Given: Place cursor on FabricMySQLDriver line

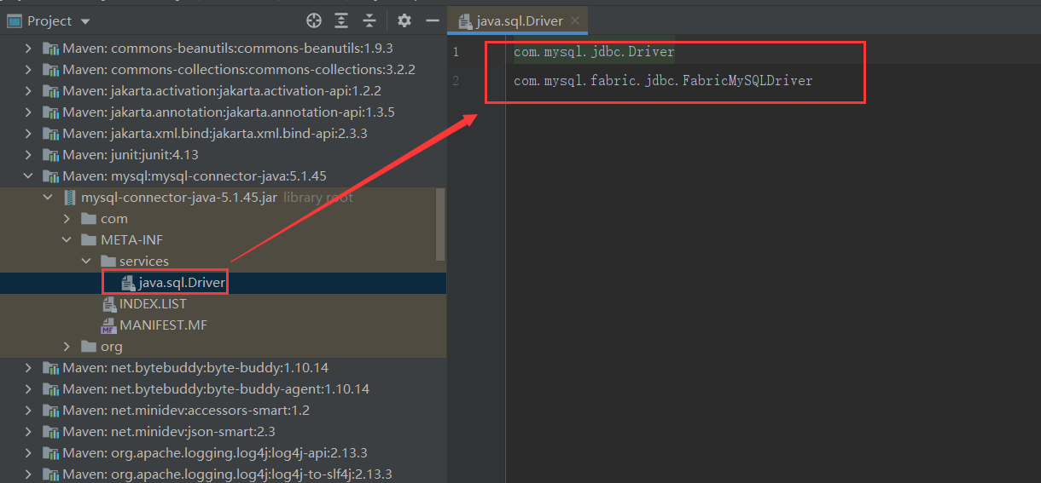Looking at the screenshot, I should 663,81.
